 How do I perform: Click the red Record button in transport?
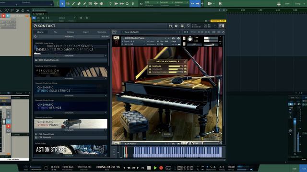pyautogui.click(x=161, y=168)
